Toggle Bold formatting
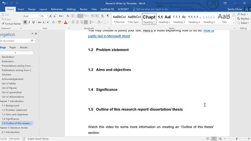This screenshot has width=251, height=141. pyautogui.click(x=25, y=22)
